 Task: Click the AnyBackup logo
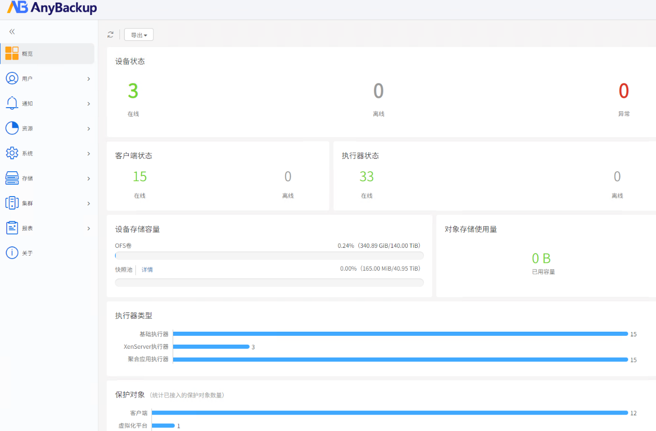point(52,8)
